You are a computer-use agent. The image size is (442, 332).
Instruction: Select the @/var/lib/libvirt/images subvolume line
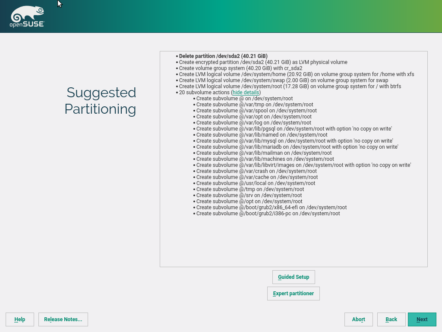(x=303, y=165)
